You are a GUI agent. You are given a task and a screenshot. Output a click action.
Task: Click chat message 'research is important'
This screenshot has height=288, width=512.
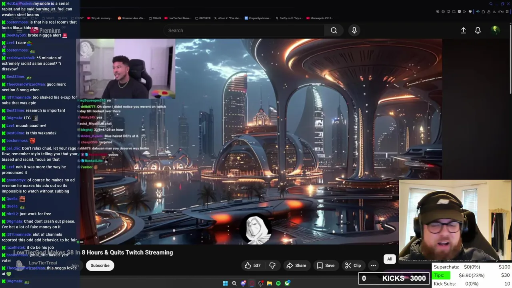46,110
